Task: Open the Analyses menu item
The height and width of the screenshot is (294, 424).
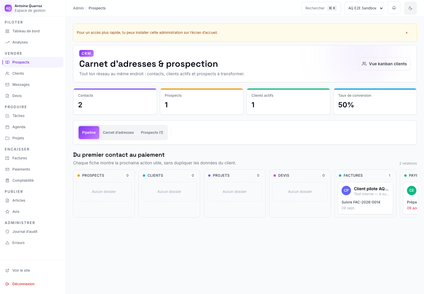Action: (x=33, y=42)
